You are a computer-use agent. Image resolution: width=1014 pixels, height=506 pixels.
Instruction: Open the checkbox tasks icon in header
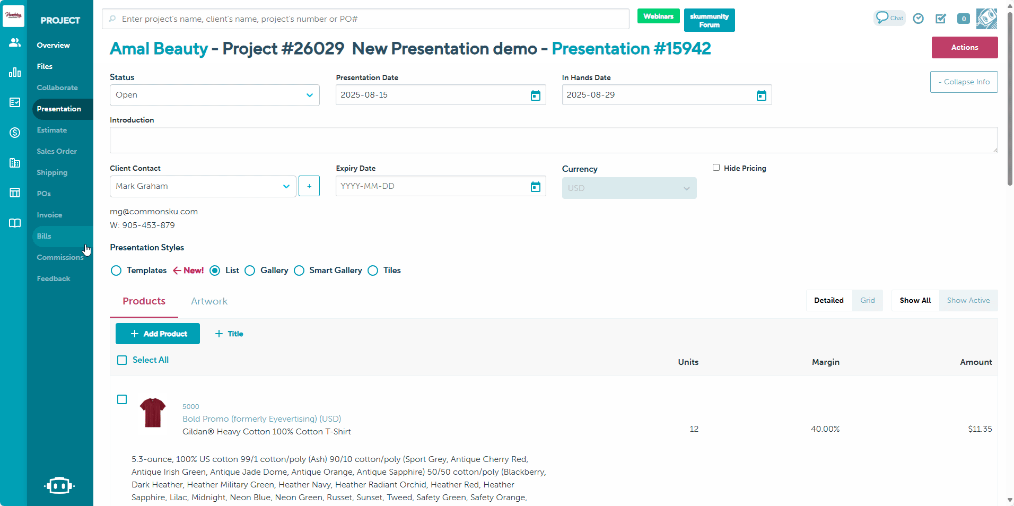pos(941,19)
